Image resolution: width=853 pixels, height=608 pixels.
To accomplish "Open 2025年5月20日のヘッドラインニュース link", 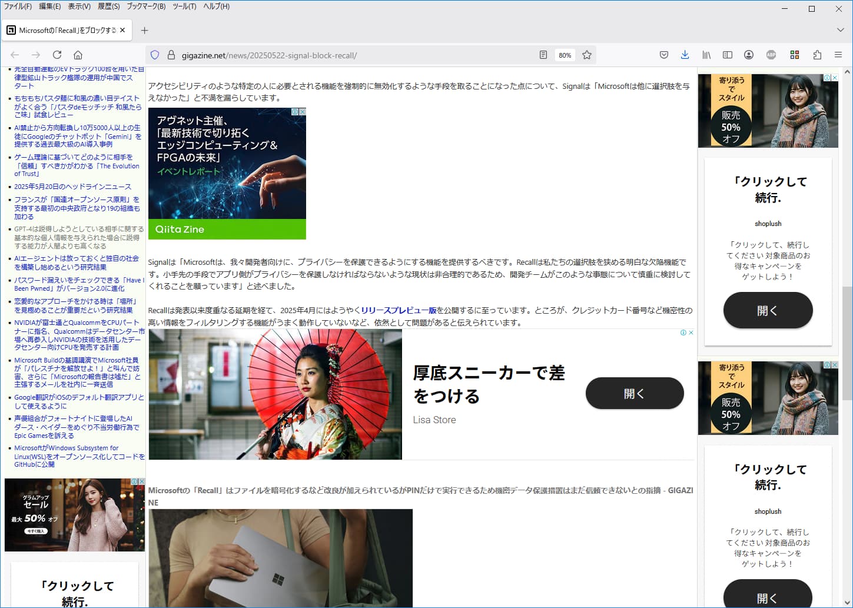I will (x=72, y=187).
